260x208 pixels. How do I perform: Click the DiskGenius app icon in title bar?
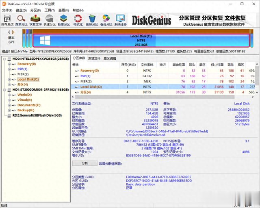pyautogui.click(x=4, y=4)
